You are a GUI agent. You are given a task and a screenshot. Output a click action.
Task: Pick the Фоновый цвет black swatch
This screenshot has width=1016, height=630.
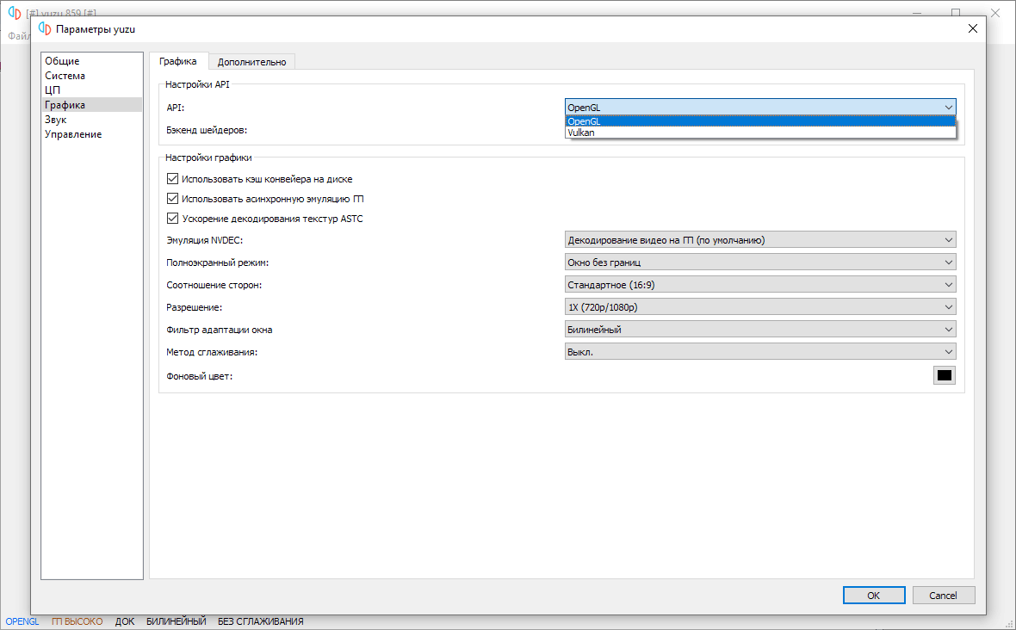click(x=944, y=375)
